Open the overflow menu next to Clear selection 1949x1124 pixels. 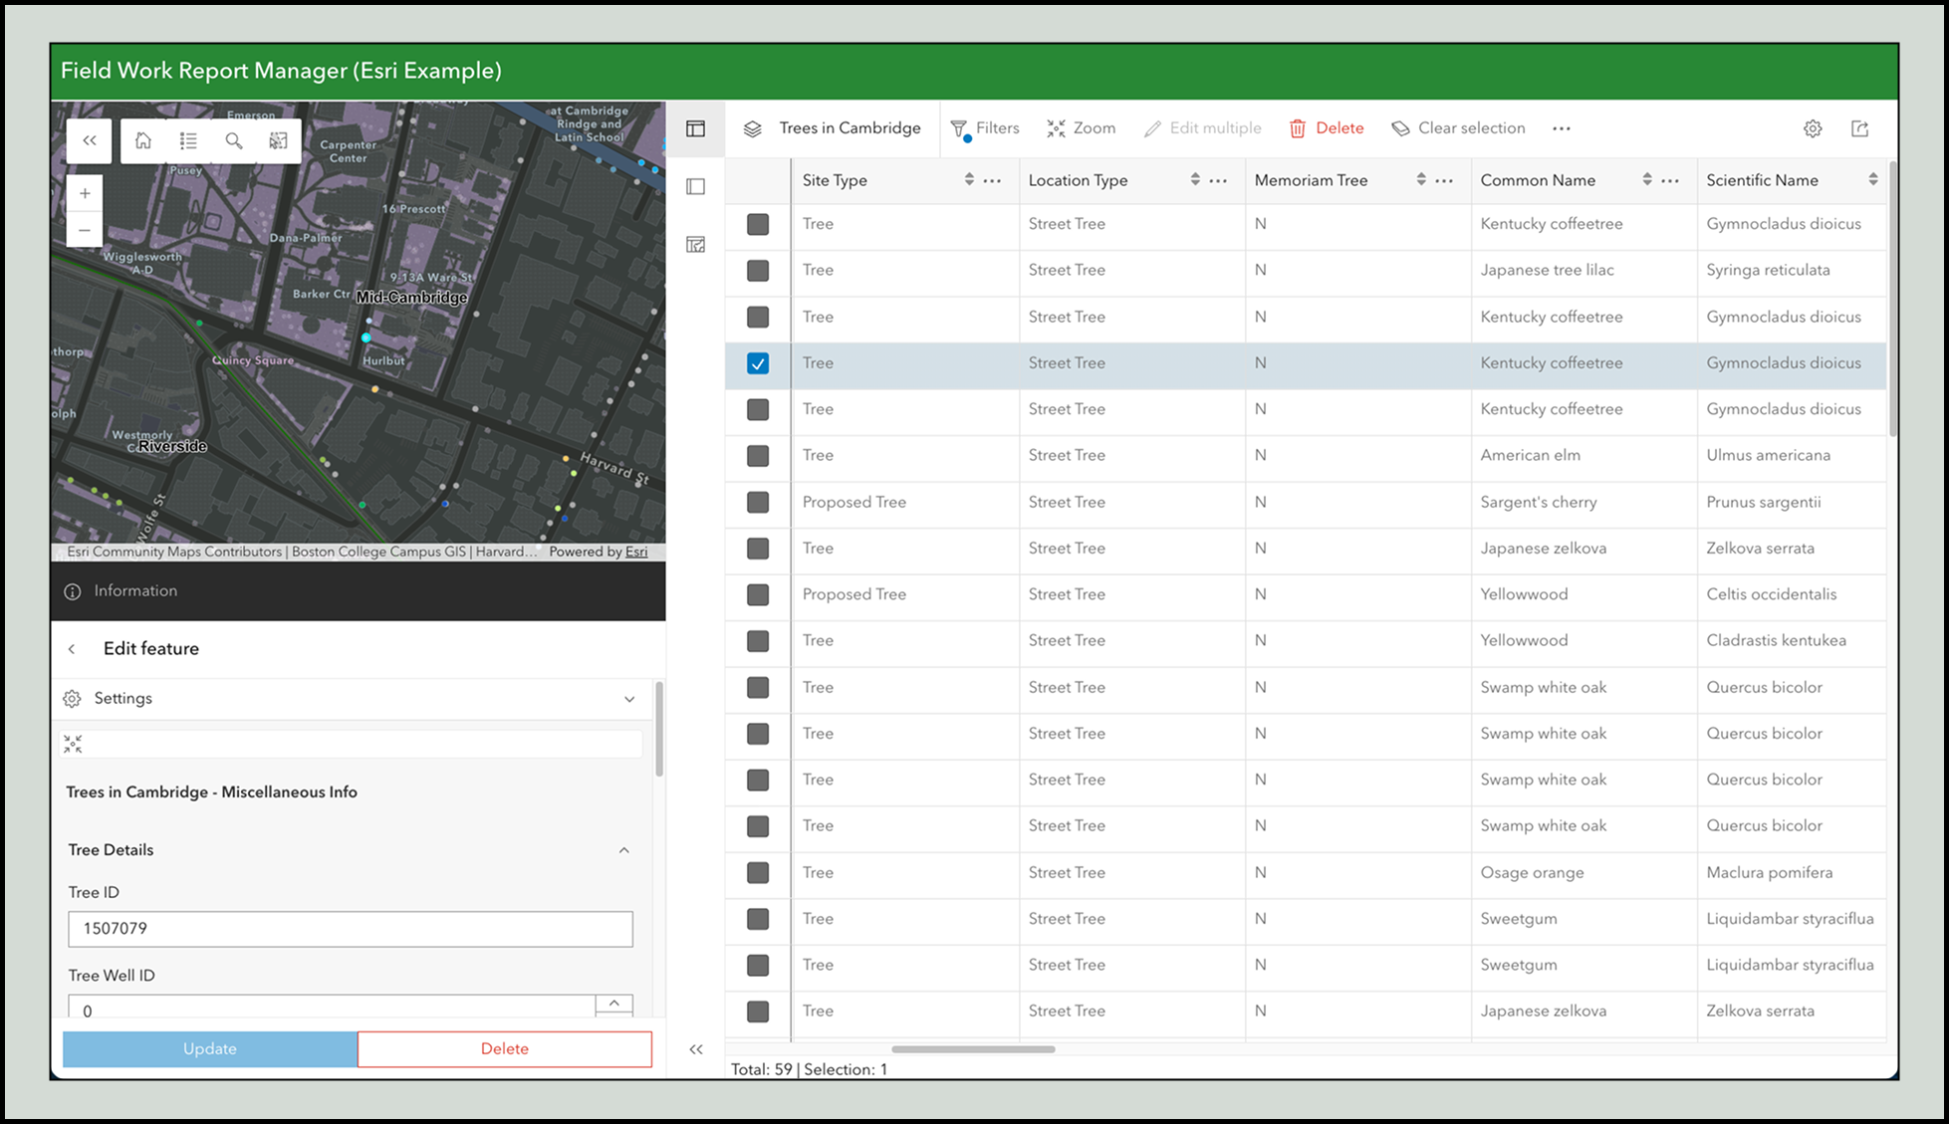pyautogui.click(x=1562, y=127)
